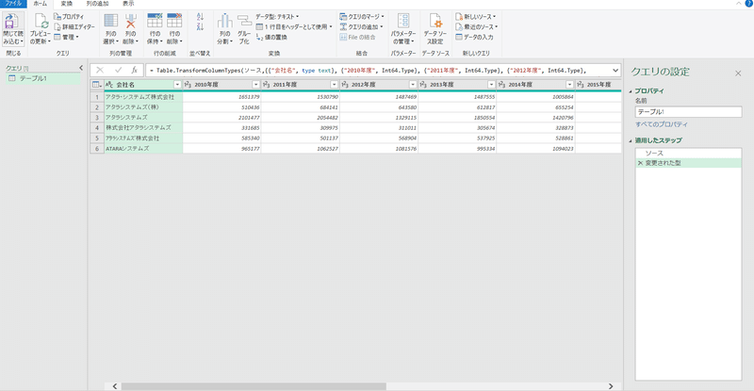Screen dimensions: 754x391
Task: Switch to the ホーム tab
Action: point(41,4)
